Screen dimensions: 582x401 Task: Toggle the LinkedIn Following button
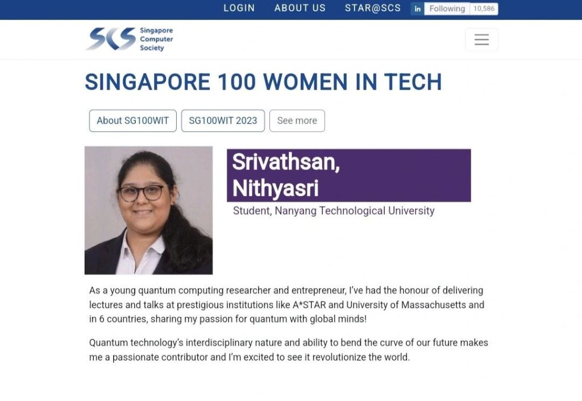tap(447, 9)
